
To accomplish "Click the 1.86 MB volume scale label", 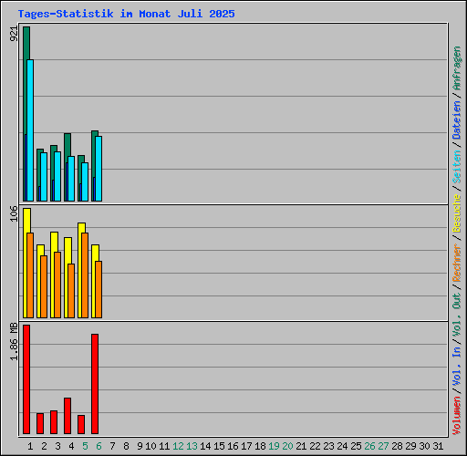I will [14, 341].
